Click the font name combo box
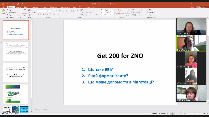Viewport: 209px width, 117px height. point(42,11)
